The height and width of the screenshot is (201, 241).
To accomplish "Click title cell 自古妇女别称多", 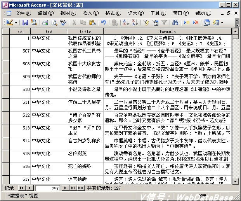I will 85,143.
